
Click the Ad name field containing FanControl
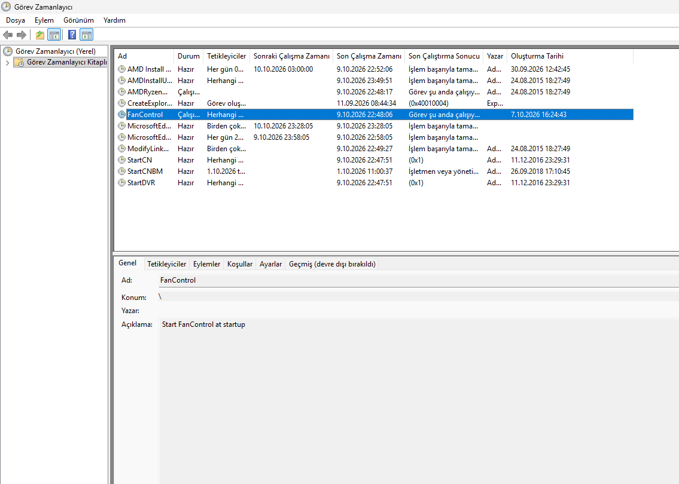(419, 280)
